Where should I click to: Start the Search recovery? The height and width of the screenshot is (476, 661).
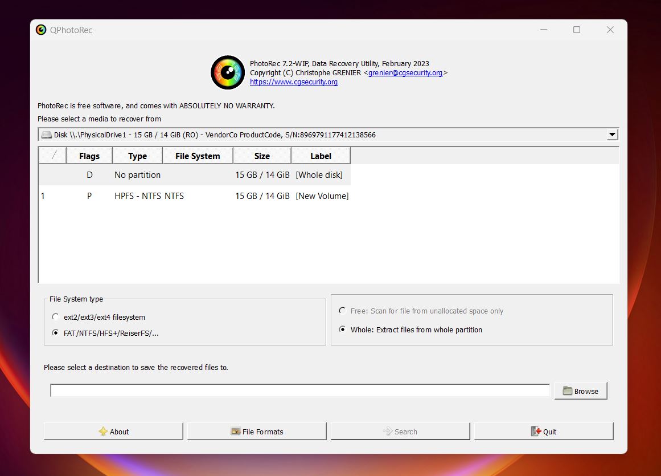tap(400, 432)
